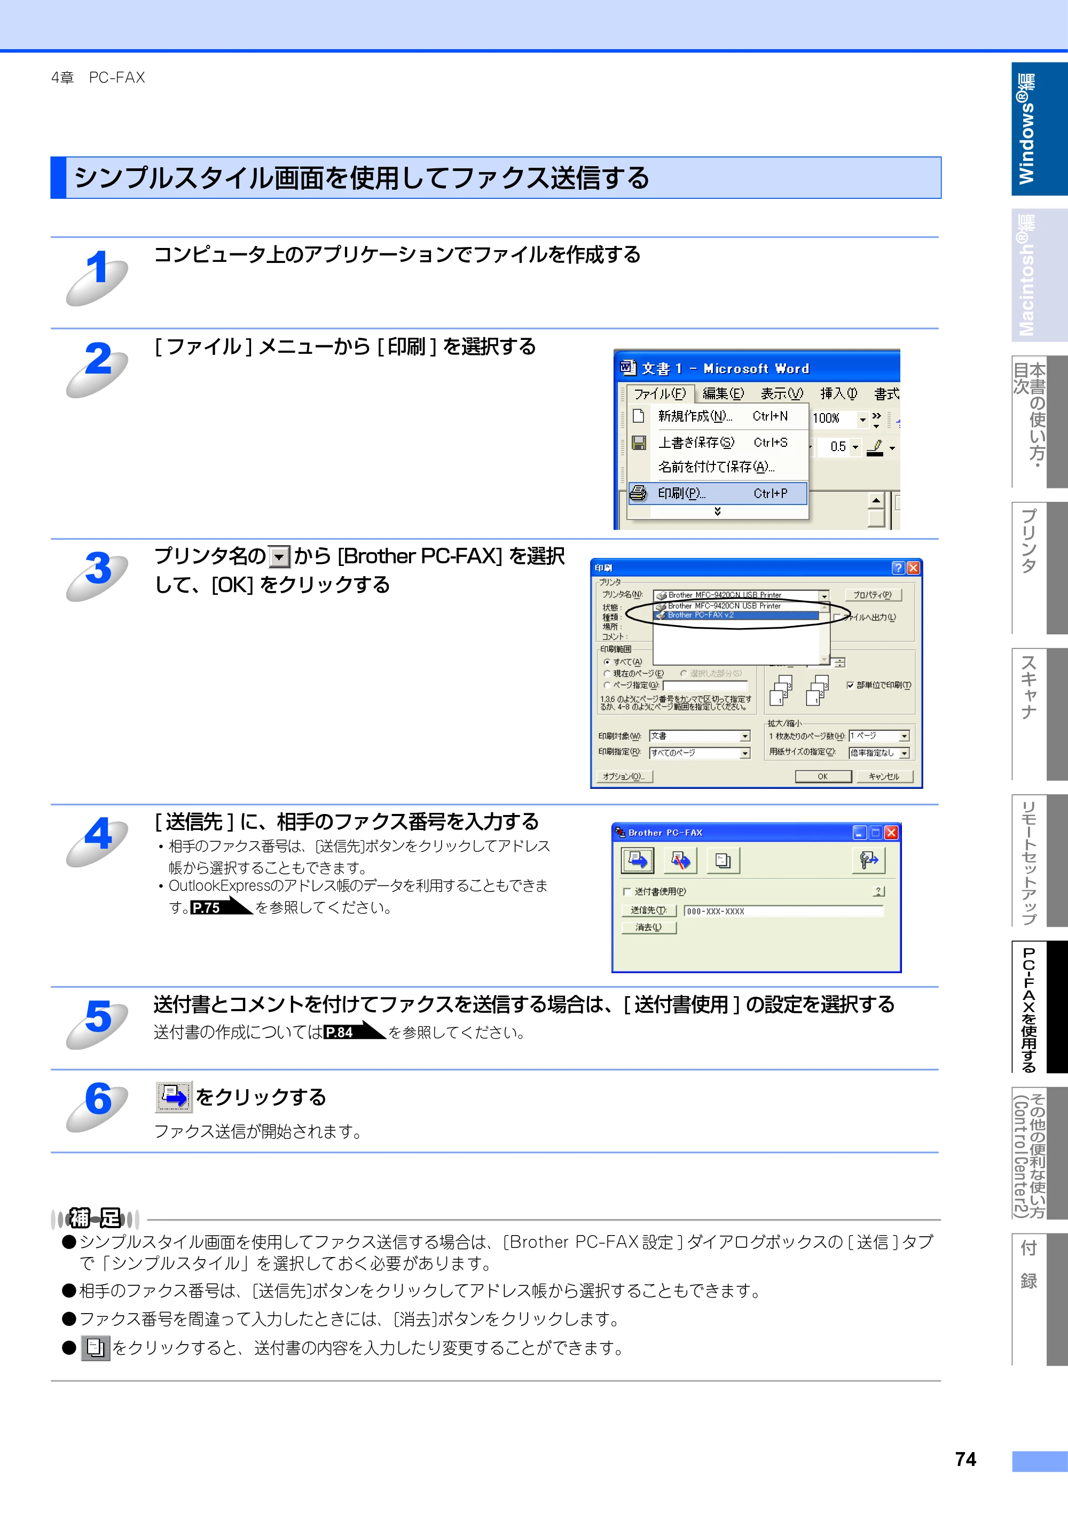Click the new document icon beside 新規作成
This screenshot has width=1068, height=1513.
click(x=638, y=416)
